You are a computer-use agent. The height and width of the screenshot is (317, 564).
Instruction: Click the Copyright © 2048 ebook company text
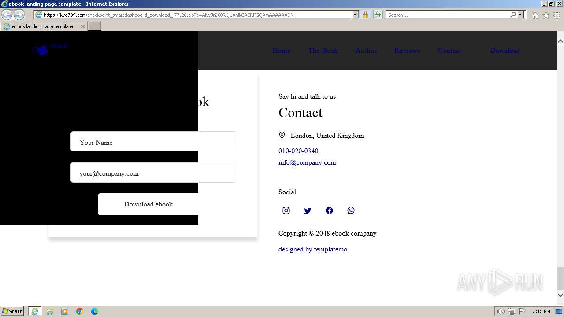click(x=327, y=233)
